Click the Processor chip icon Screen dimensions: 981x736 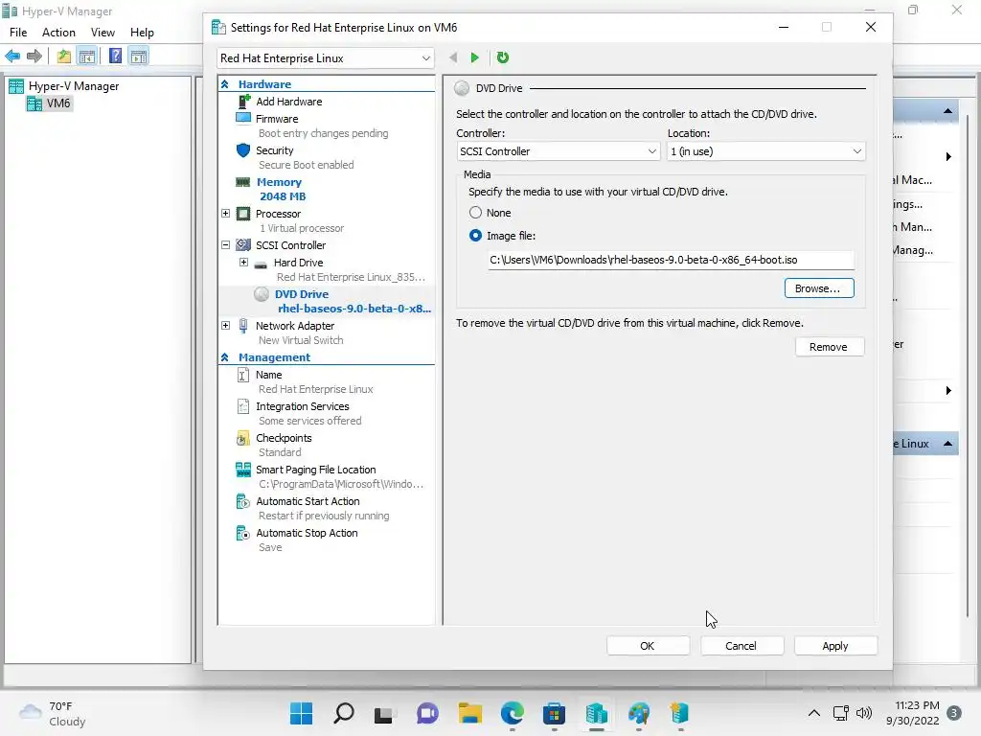click(x=243, y=214)
